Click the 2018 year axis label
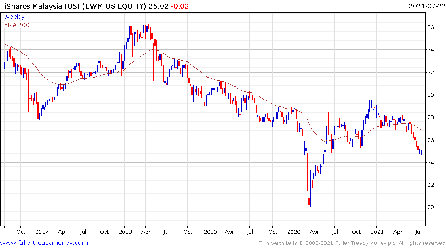446x249 pixels. [x=125, y=232]
